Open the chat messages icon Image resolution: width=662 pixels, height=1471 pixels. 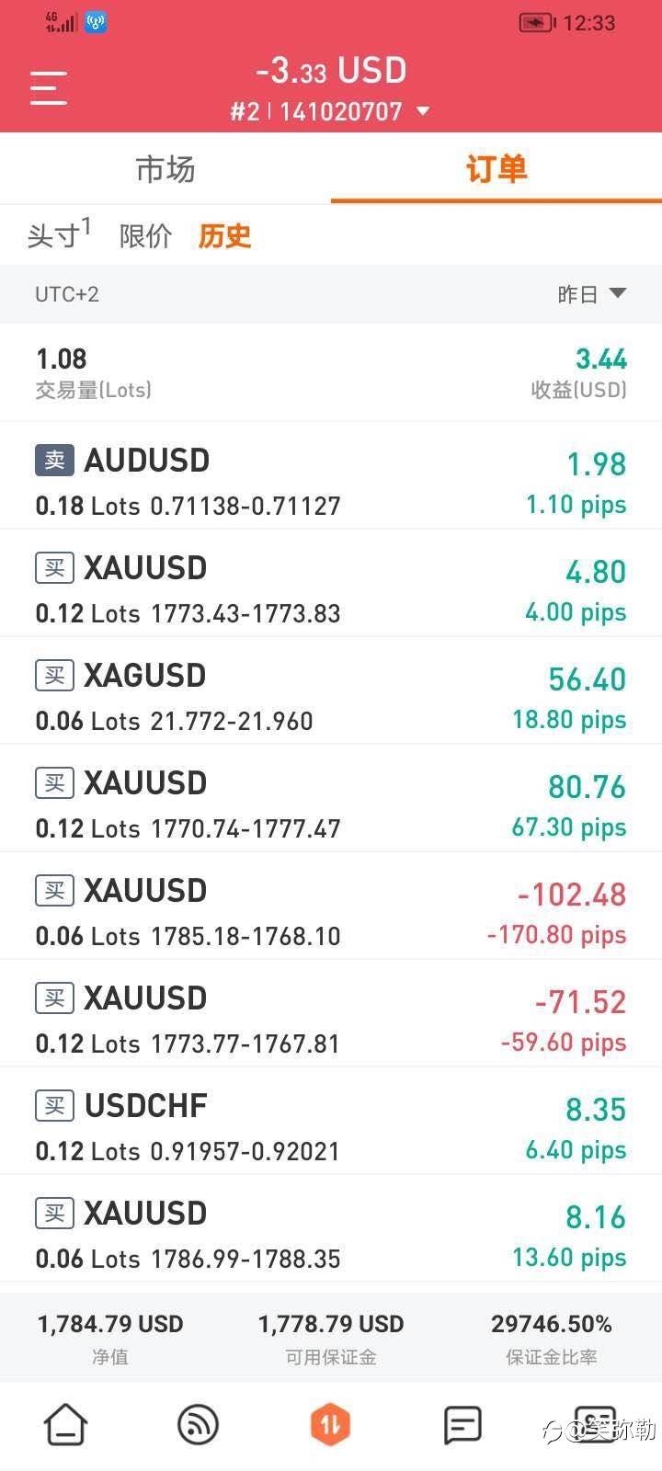462,1424
